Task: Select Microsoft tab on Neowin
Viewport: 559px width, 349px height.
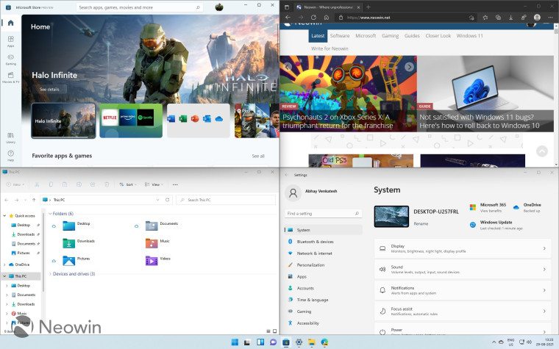Action: [x=366, y=35]
